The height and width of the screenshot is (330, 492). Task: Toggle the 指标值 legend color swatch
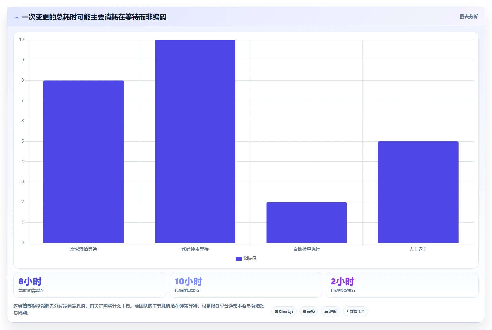coord(238,258)
